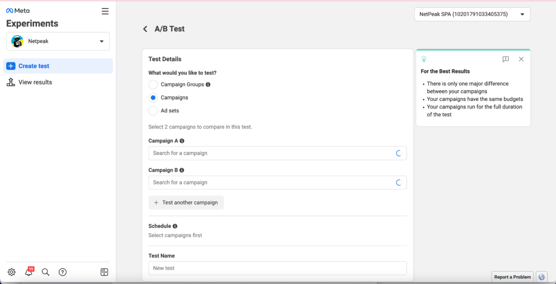Toggle the sidebar panel layout icon
The image size is (556, 284).
click(104, 272)
